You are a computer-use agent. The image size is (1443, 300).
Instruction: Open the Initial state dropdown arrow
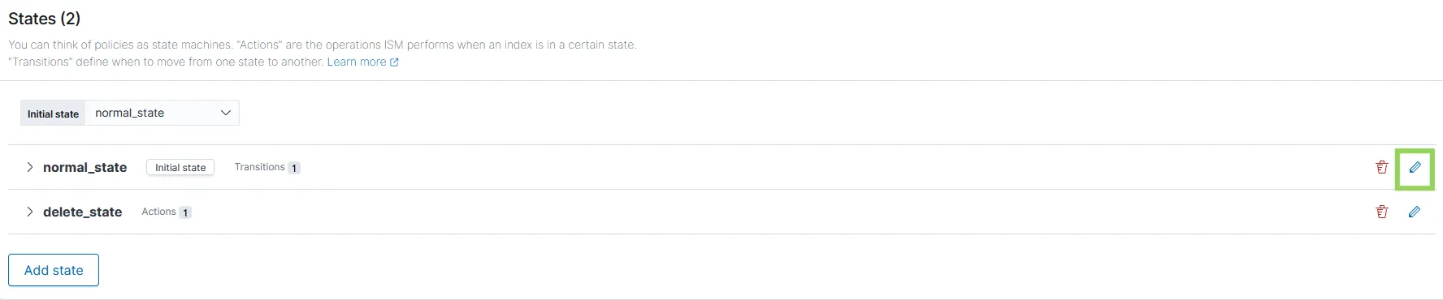(x=226, y=113)
